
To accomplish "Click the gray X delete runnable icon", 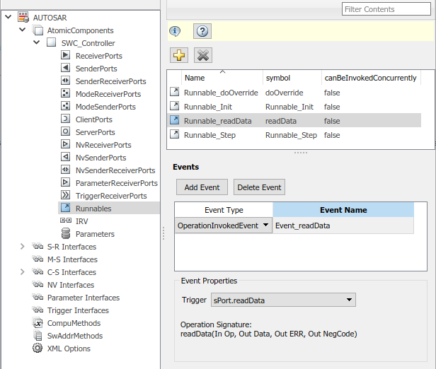I will 202,55.
